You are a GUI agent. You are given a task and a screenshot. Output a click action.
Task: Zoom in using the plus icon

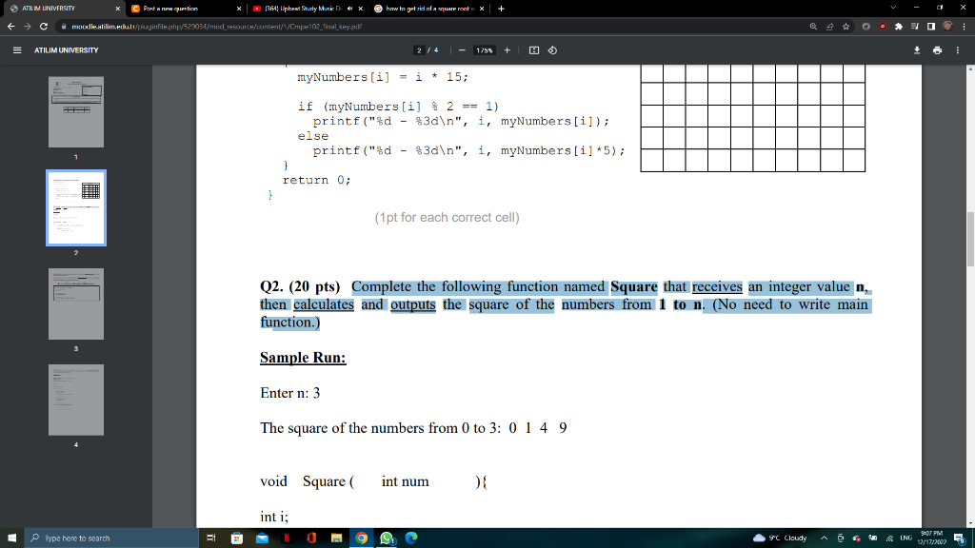coord(507,50)
